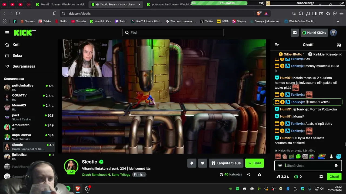Open the Kick hamburger menu
Image resolution: width=346 pixels, height=194 pixels.
pos(7,33)
